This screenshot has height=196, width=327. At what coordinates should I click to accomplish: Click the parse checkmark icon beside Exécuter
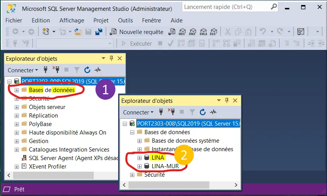tap(170, 43)
